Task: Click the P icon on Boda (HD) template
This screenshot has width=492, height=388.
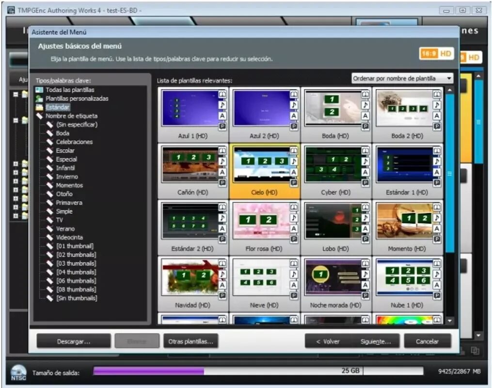Action: pos(365,127)
